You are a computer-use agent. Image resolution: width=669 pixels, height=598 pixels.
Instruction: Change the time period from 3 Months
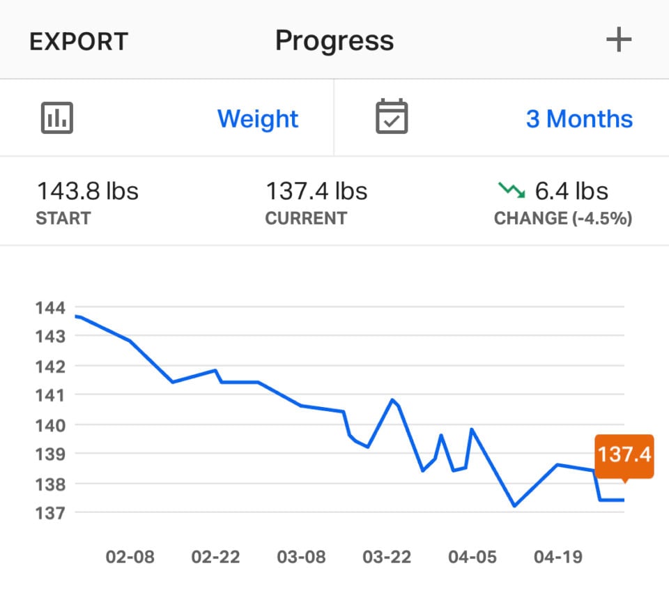click(578, 118)
